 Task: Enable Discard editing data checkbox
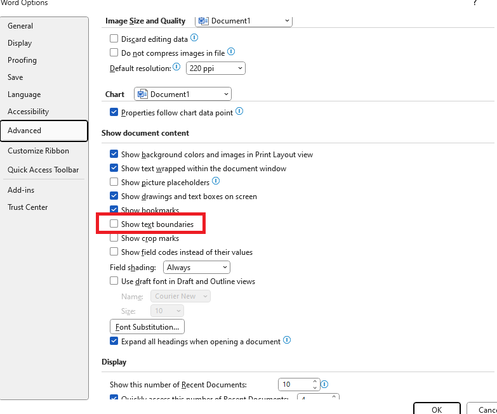point(114,39)
